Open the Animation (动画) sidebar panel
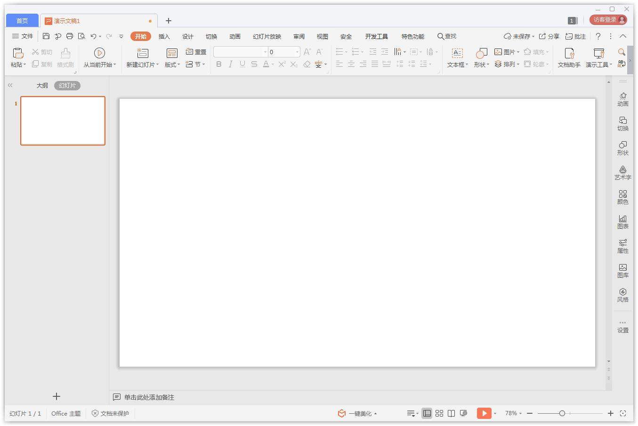The width and height of the screenshot is (638, 426). [622, 99]
